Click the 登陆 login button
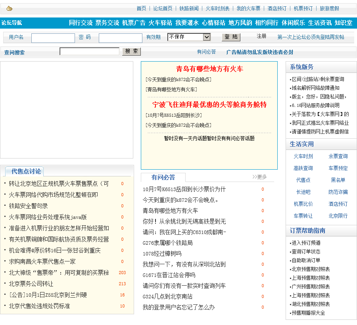This screenshot has height=325, width=357. tap(231, 37)
